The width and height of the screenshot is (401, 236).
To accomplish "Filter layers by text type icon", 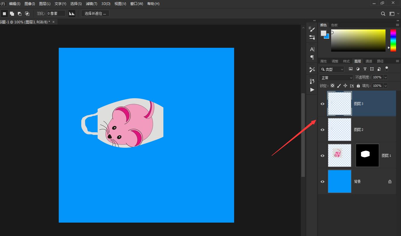I will pos(365,69).
